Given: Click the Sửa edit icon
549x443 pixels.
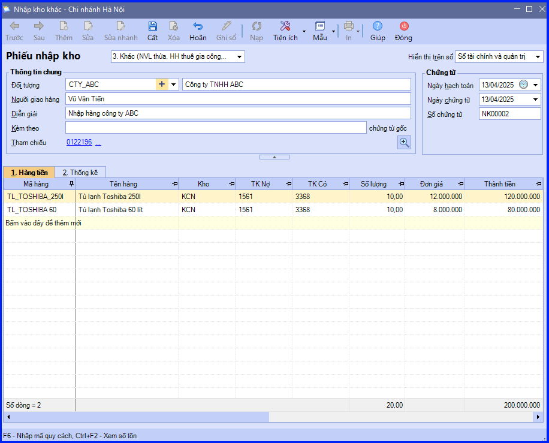Looking at the screenshot, I should tap(88, 26).
